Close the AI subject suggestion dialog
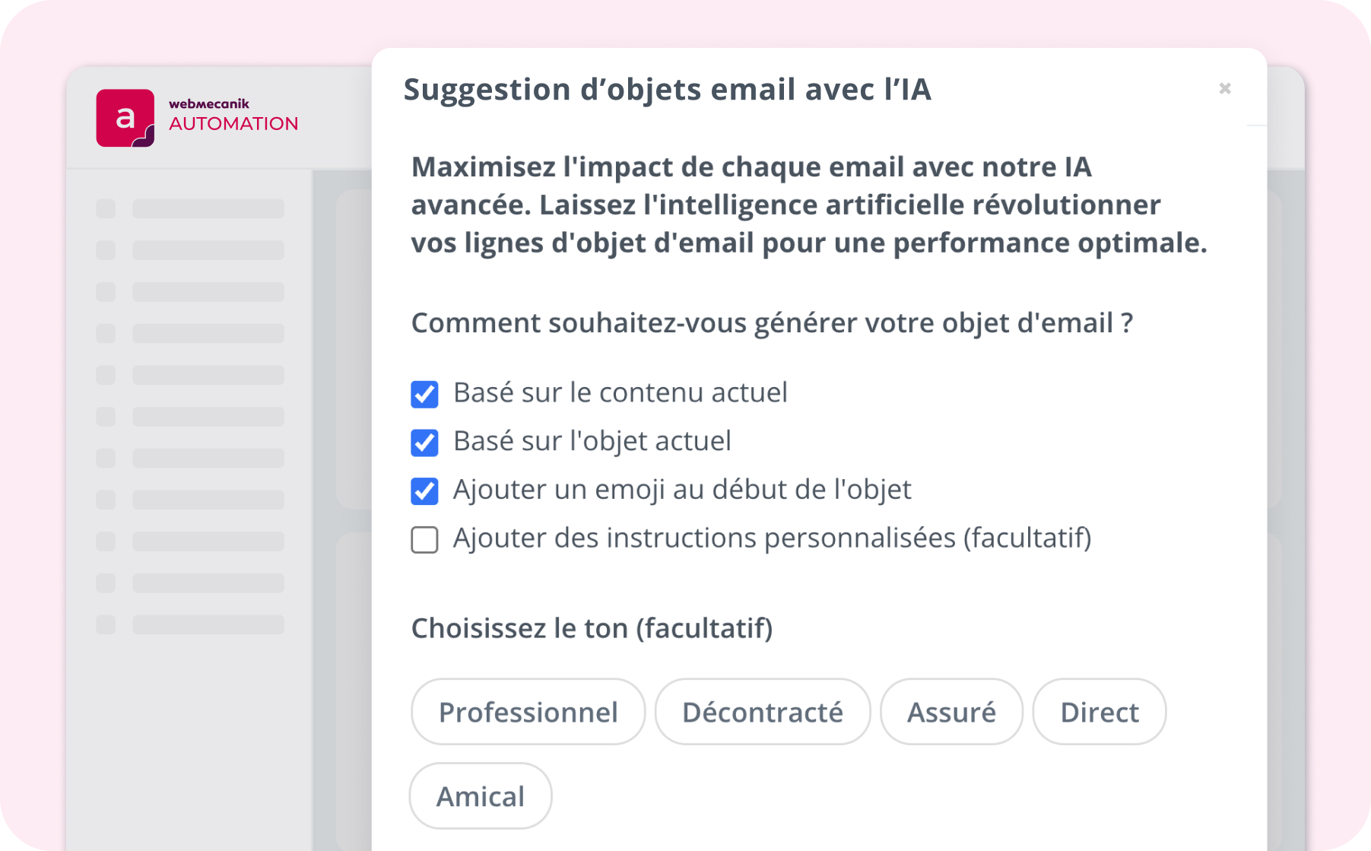1371x851 pixels. click(1224, 89)
